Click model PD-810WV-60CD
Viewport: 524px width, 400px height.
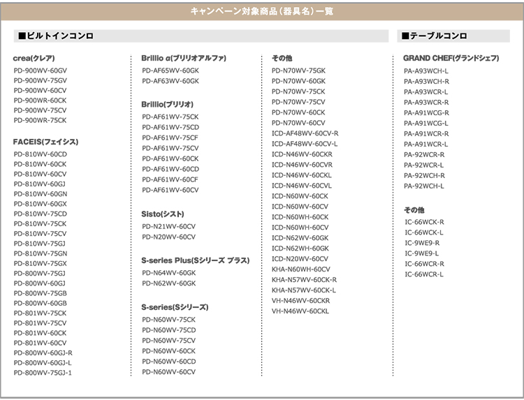(40, 154)
